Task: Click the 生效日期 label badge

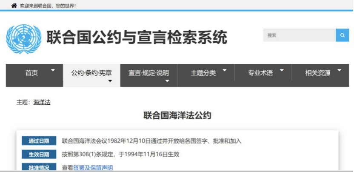Action: tap(39, 155)
